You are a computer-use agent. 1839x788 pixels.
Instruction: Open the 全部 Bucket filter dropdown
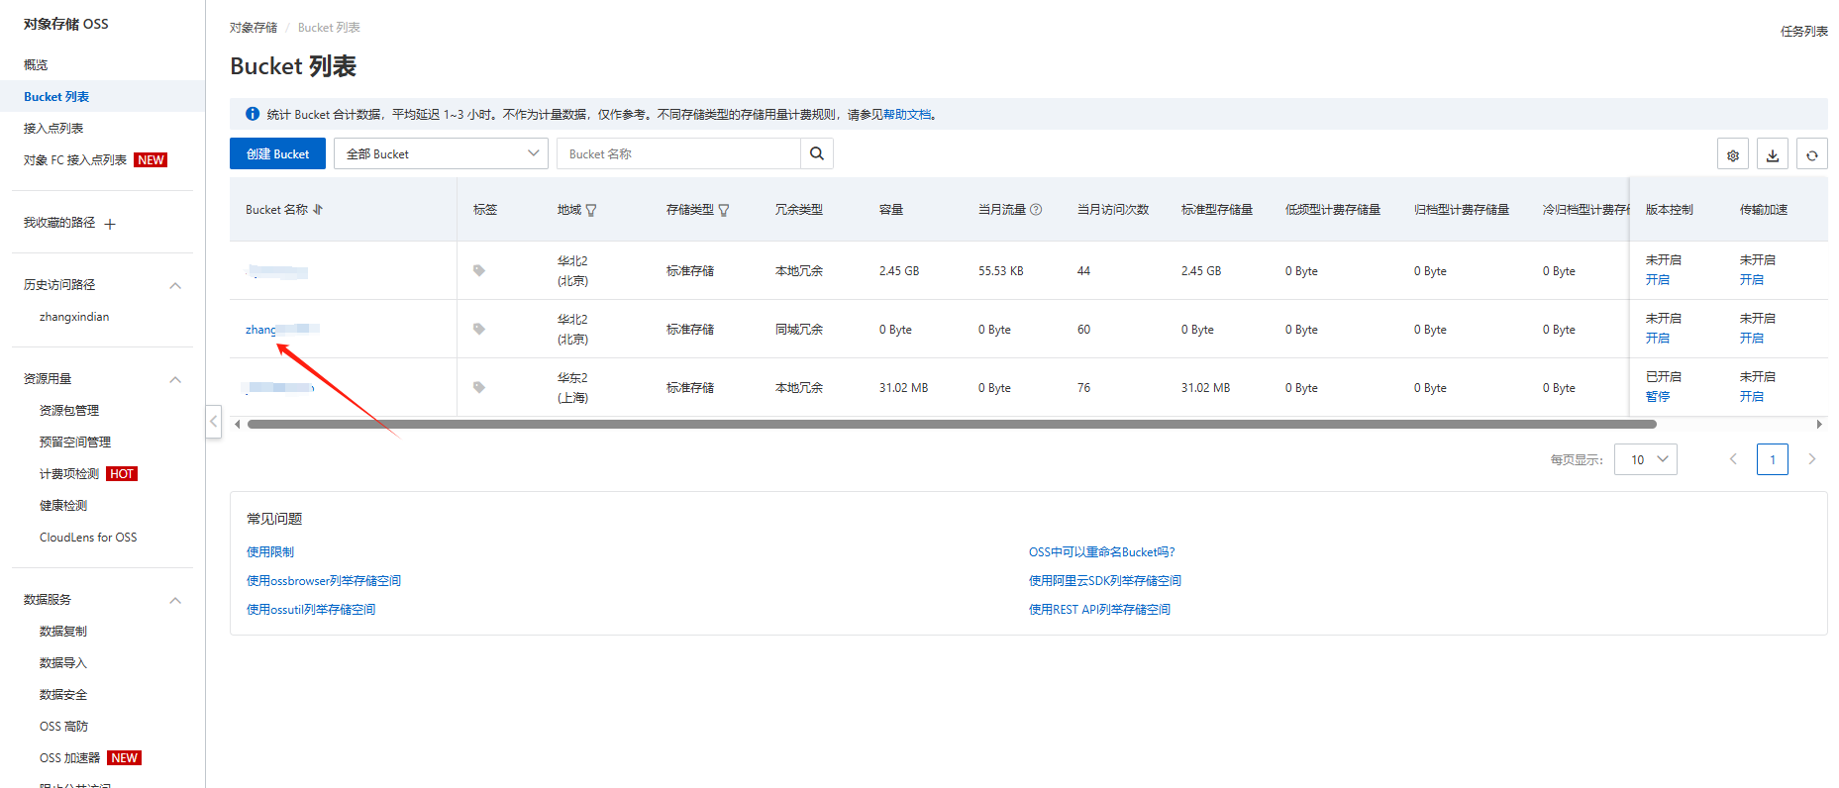(x=441, y=153)
